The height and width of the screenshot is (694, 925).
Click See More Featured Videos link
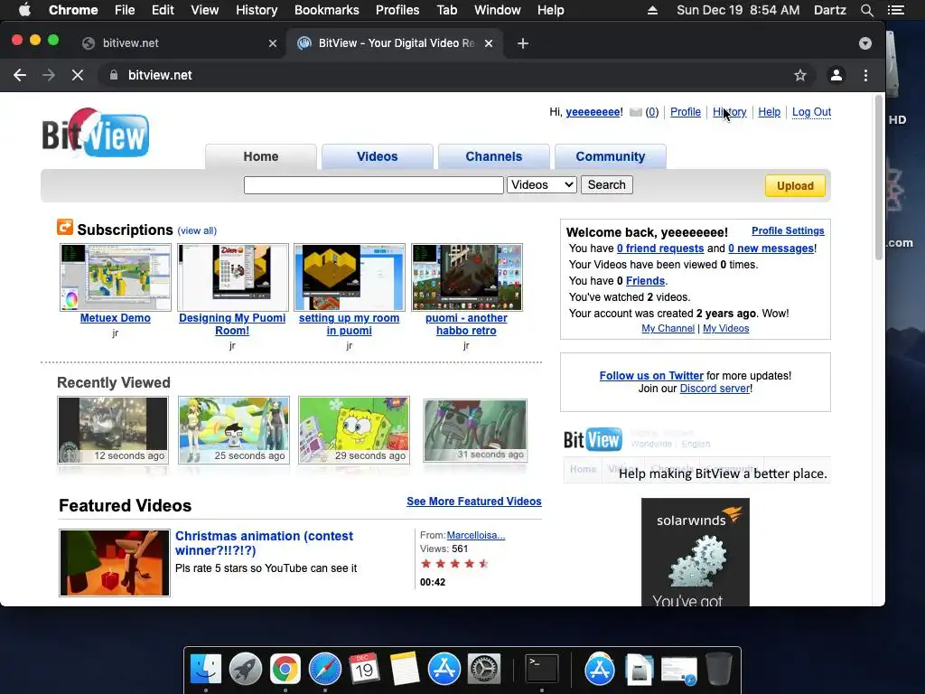[473, 502]
